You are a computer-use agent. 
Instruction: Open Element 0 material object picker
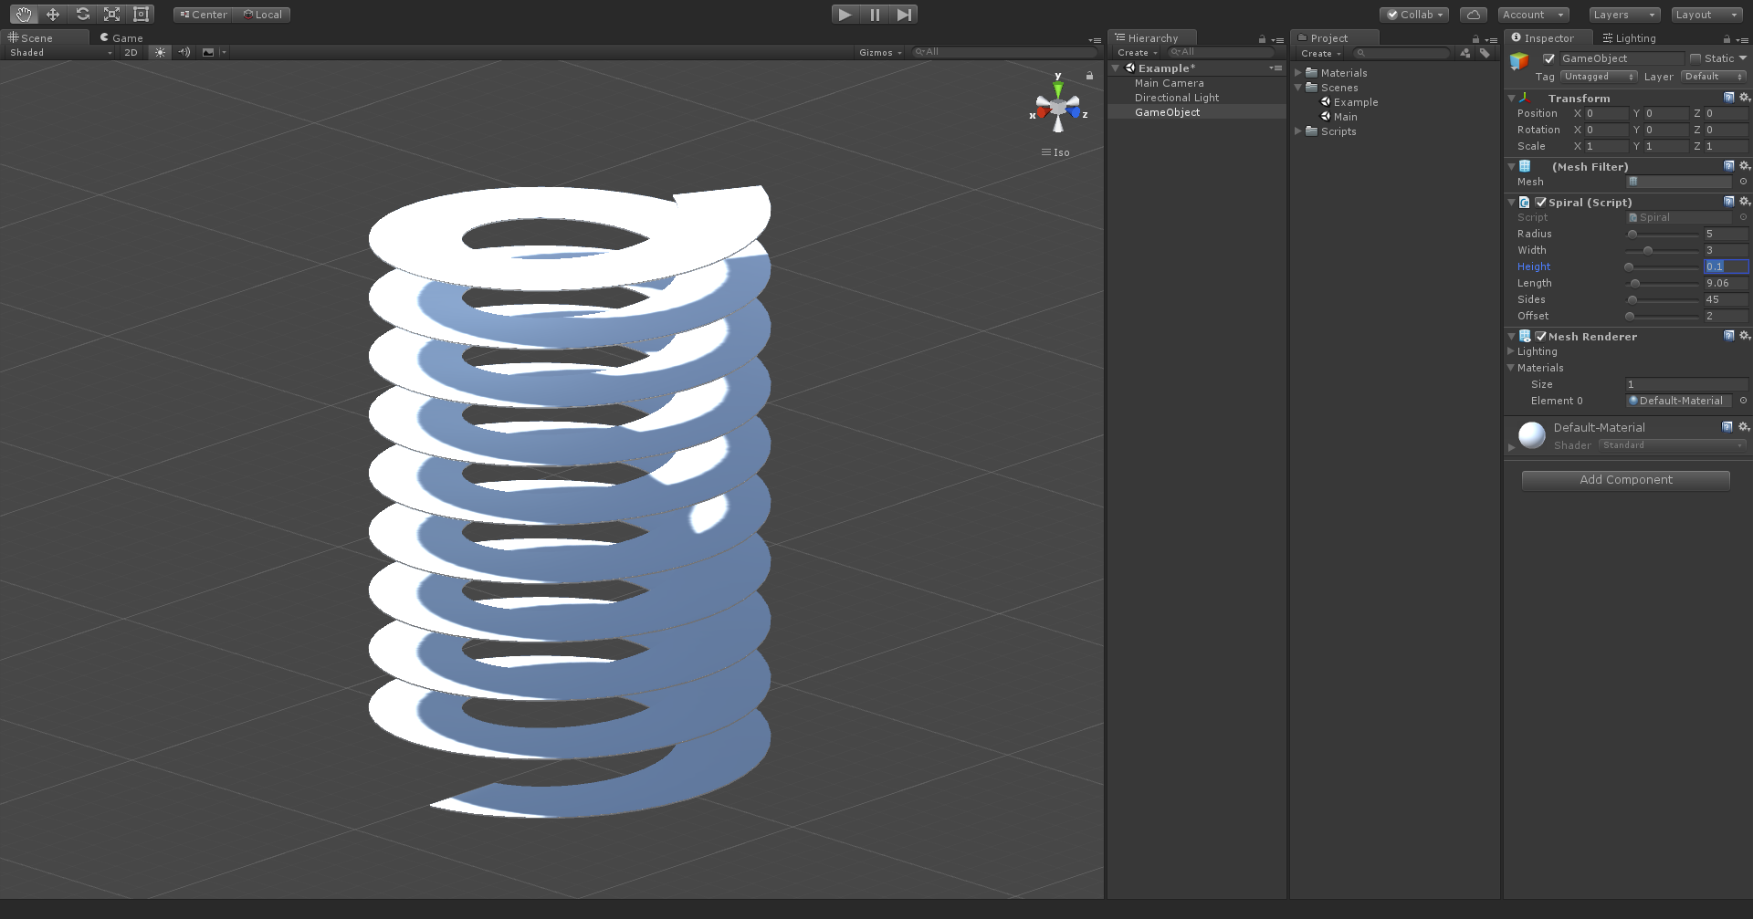click(1743, 400)
